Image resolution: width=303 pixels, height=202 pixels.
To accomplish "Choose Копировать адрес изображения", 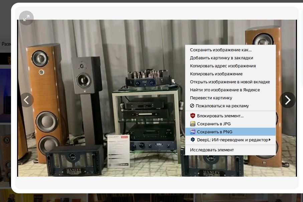I will (223, 66).
